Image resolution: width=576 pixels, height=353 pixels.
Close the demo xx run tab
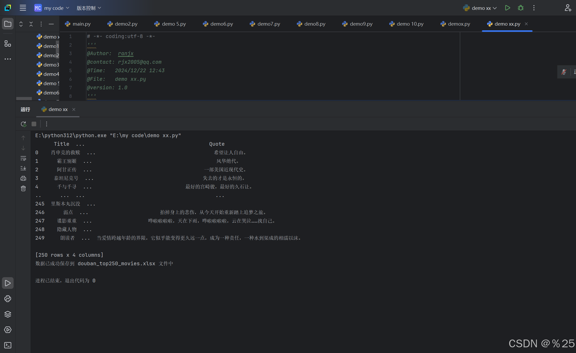(x=74, y=109)
